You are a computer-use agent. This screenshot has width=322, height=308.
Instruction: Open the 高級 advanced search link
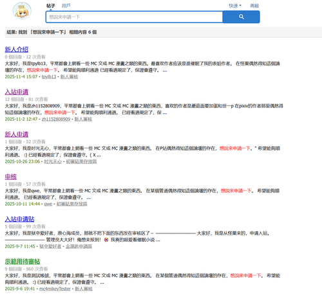[x=254, y=6]
